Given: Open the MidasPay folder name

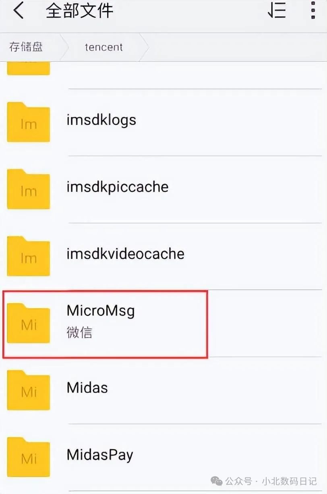Looking at the screenshot, I should [x=100, y=455].
